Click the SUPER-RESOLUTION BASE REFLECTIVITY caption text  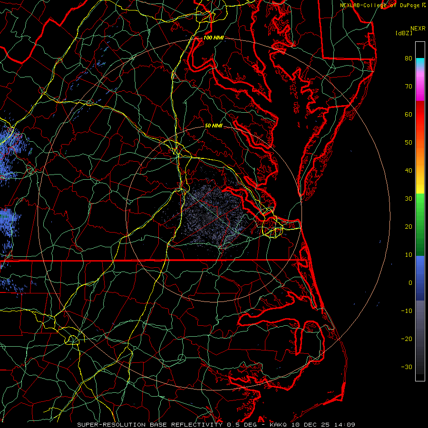coord(151,425)
